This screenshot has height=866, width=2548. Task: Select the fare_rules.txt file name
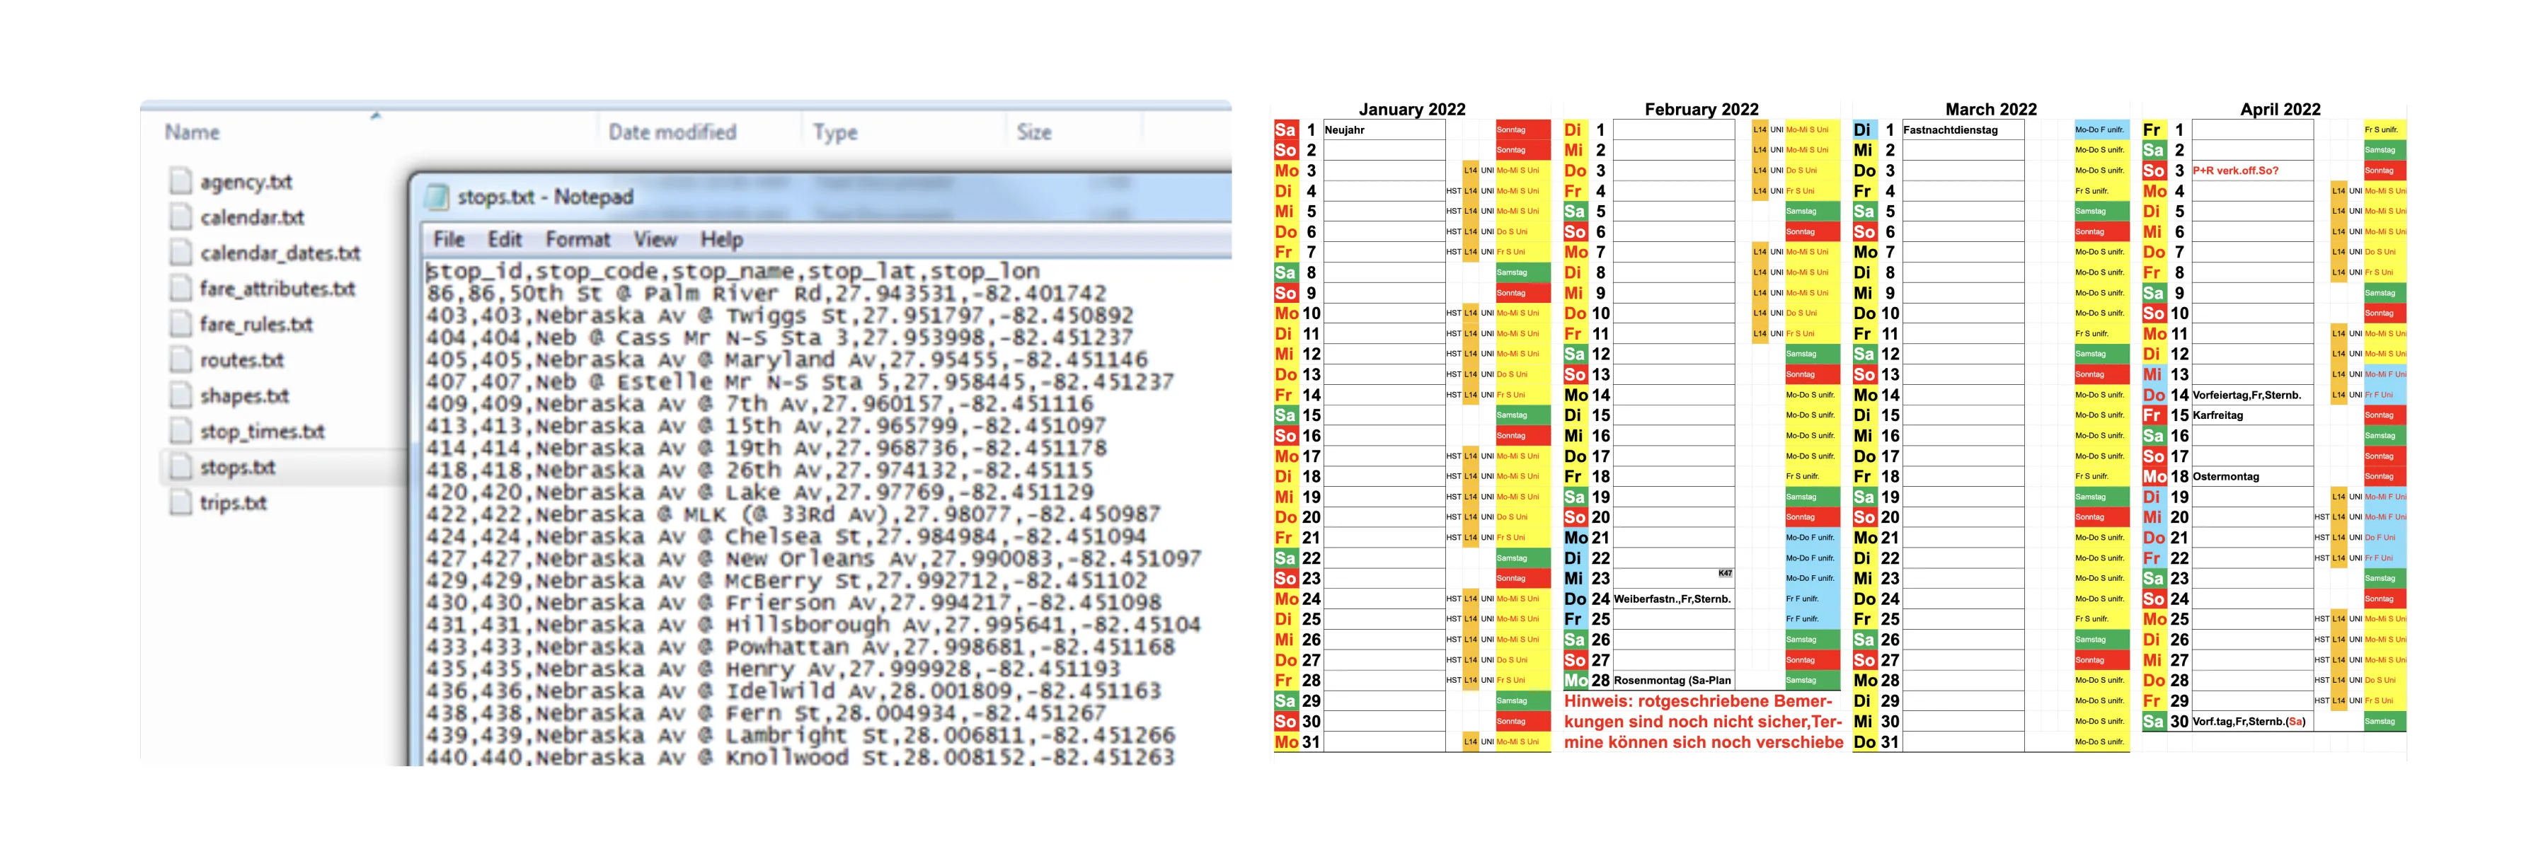click(256, 324)
